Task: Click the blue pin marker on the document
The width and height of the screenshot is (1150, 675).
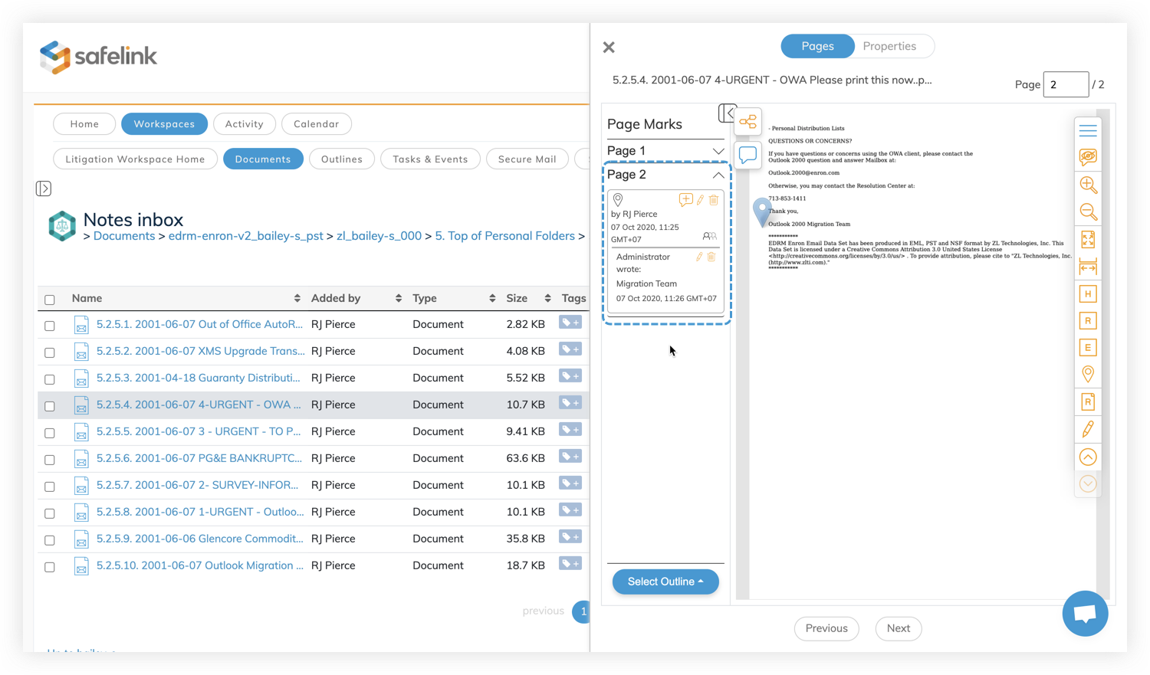Action: pos(761,212)
